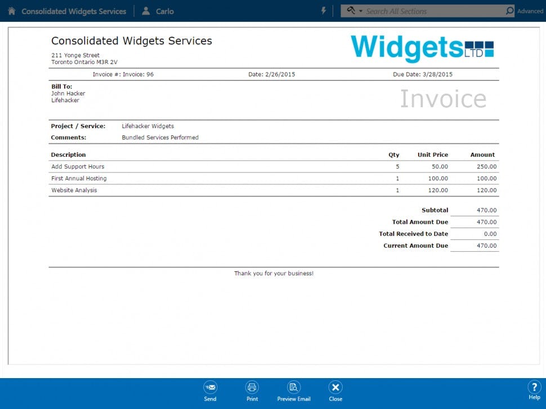
Task: Click Thank you for your business text
Action: click(274, 274)
